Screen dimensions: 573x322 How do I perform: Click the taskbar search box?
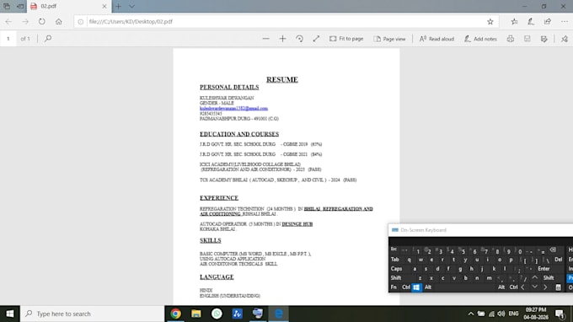coord(92,314)
